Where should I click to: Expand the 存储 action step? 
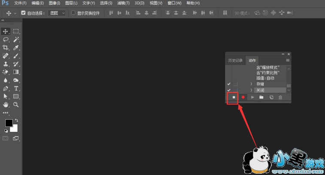(x=251, y=84)
